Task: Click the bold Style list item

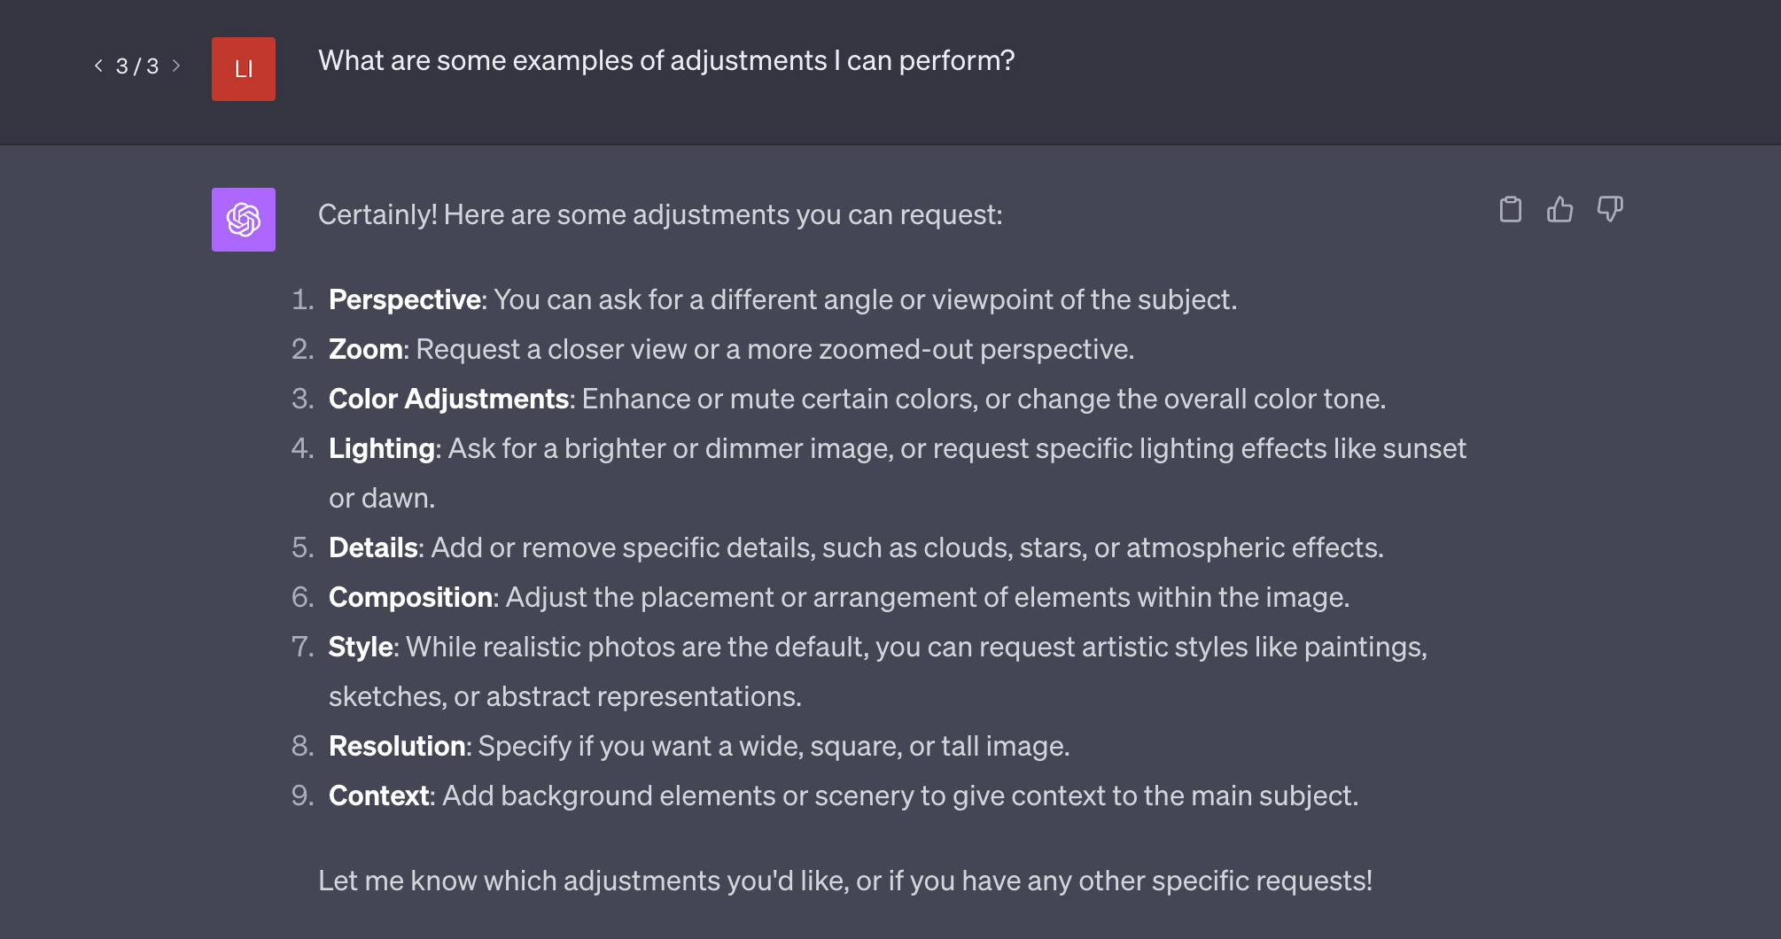Action: [x=361, y=647]
